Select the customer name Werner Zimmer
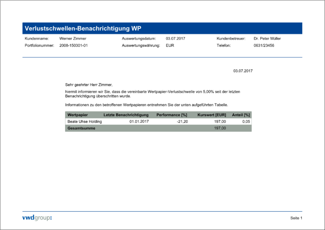 click(x=73, y=38)
